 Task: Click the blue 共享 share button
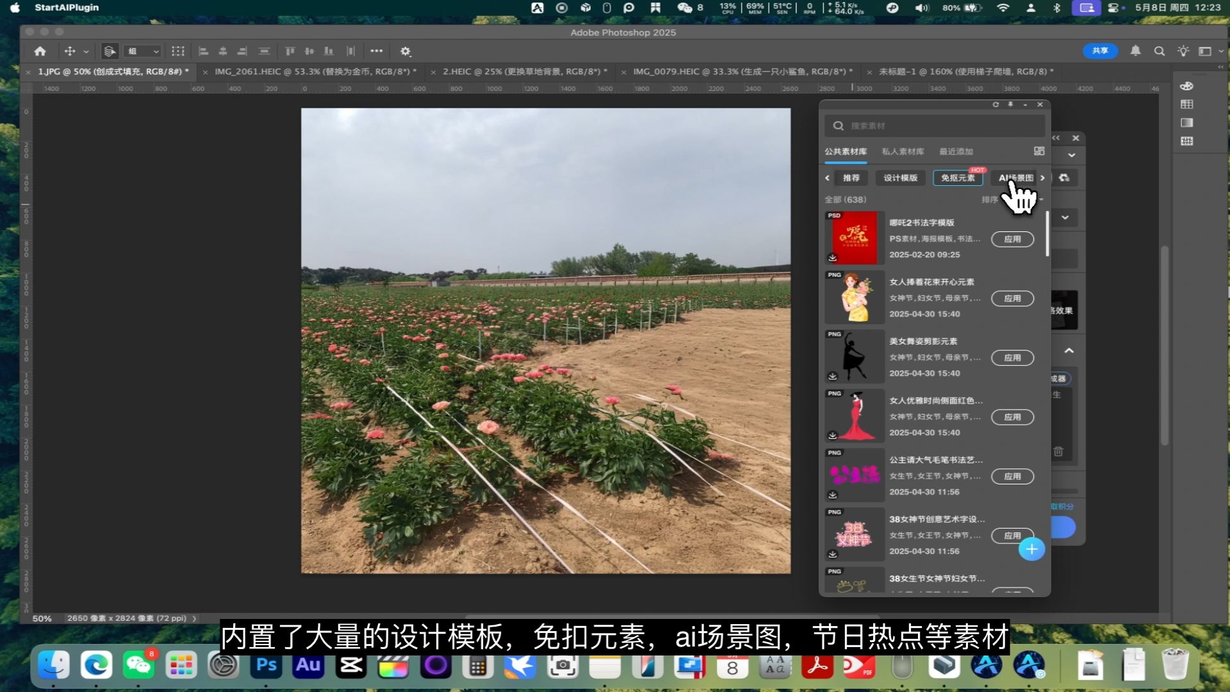[x=1100, y=51]
